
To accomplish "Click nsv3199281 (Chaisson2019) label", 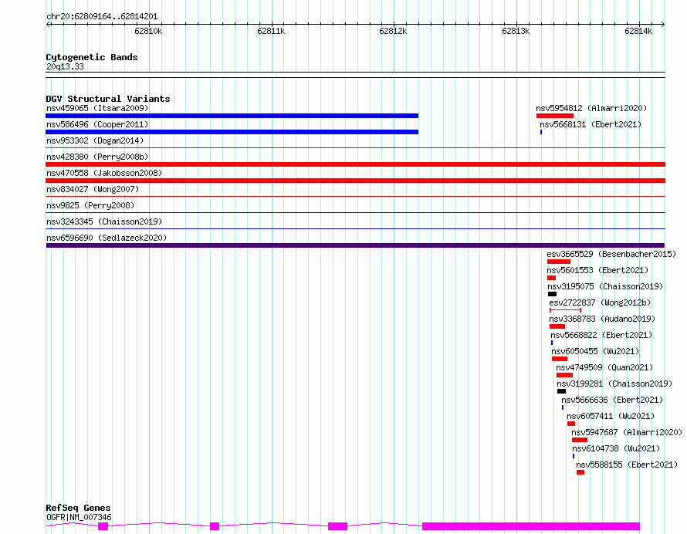I will pyautogui.click(x=614, y=384).
